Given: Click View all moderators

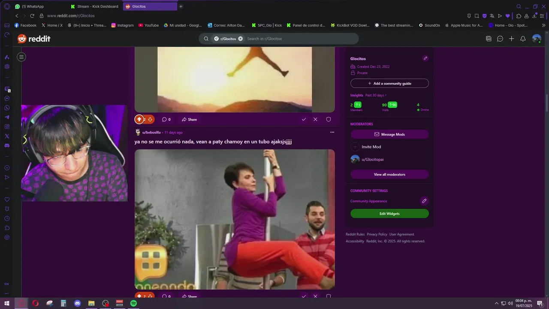Looking at the screenshot, I should pyautogui.click(x=389, y=174).
